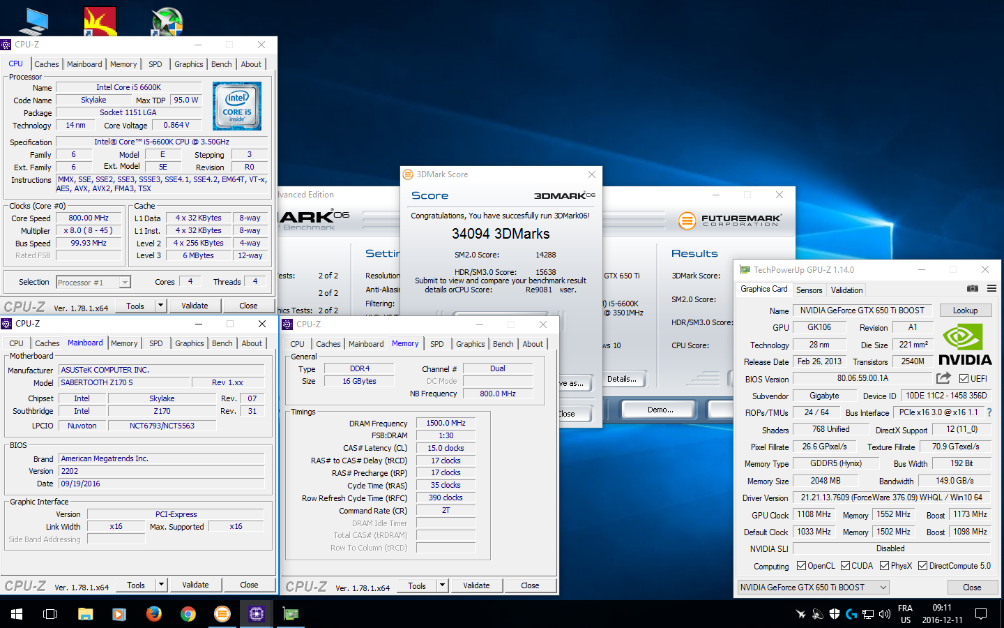This screenshot has height=628, width=1004.
Task: Open the This PC desktop icon
Action: (x=33, y=21)
